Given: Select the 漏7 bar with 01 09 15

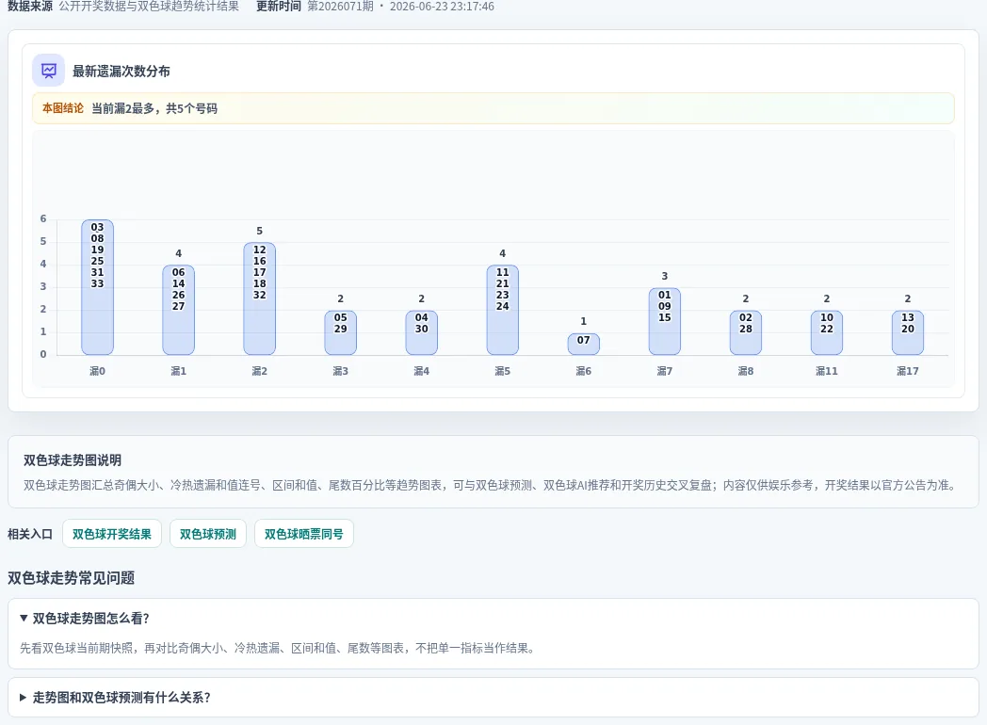Looking at the screenshot, I should (665, 321).
